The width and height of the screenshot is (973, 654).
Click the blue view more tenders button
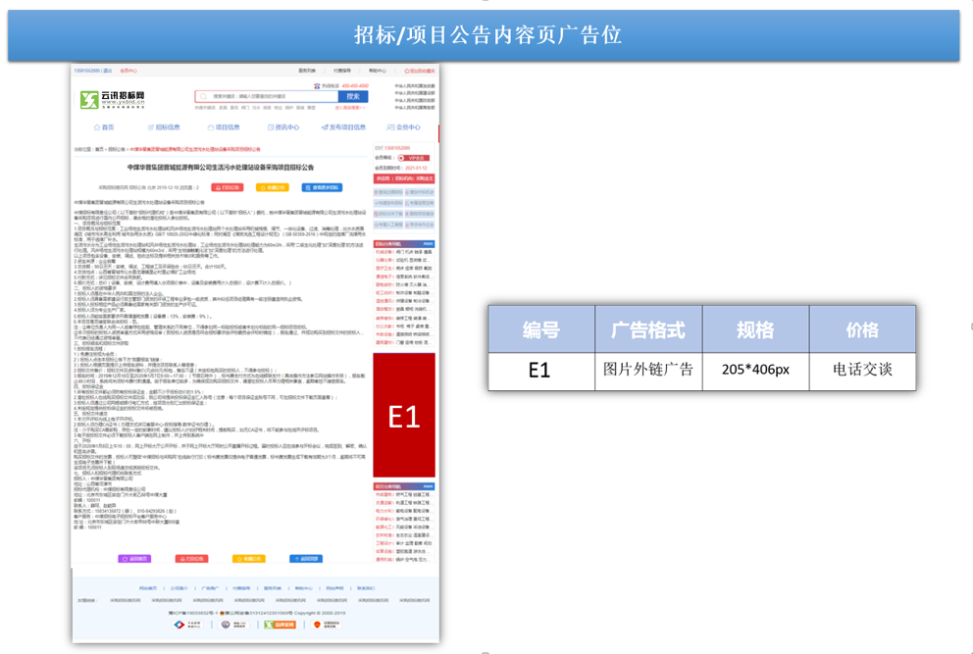point(322,187)
